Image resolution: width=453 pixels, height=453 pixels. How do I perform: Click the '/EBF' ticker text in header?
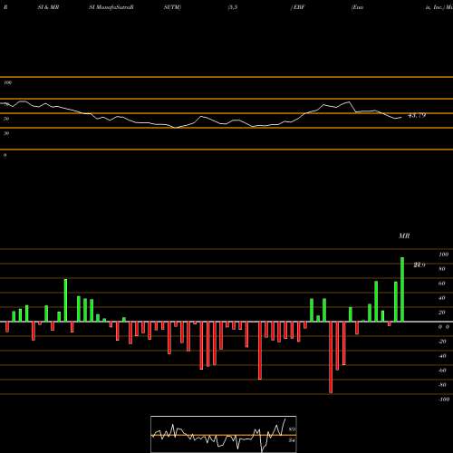(x=298, y=7)
